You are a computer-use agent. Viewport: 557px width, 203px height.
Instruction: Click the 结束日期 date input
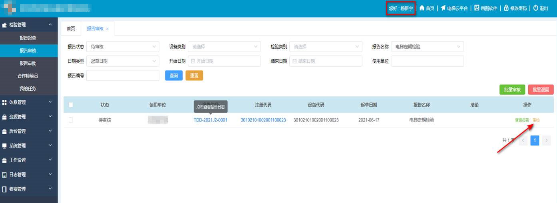pos(326,61)
